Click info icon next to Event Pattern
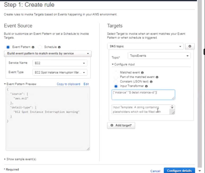The height and width of the screenshot is (173, 205). click(33, 47)
